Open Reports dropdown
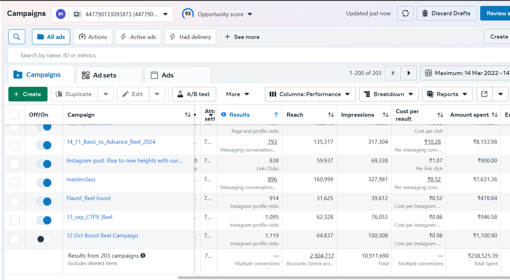Viewport: 510px width, 280px height. click(447, 94)
